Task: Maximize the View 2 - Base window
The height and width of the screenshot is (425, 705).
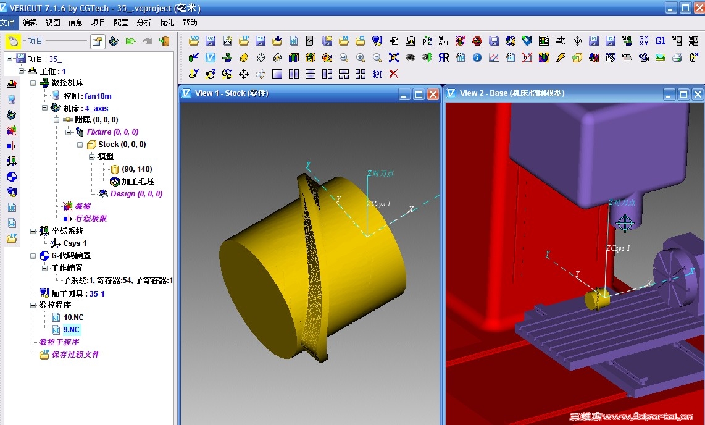Action: pos(683,94)
